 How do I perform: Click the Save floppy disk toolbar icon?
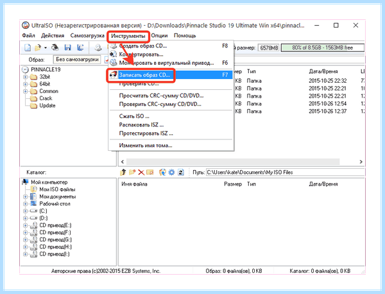click(67, 48)
